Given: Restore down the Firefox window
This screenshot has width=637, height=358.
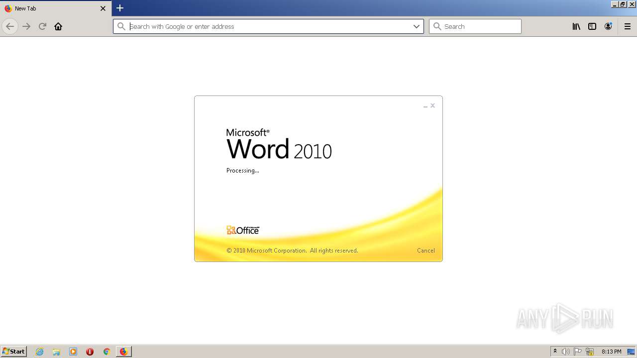Looking at the screenshot, I should click(623, 4).
